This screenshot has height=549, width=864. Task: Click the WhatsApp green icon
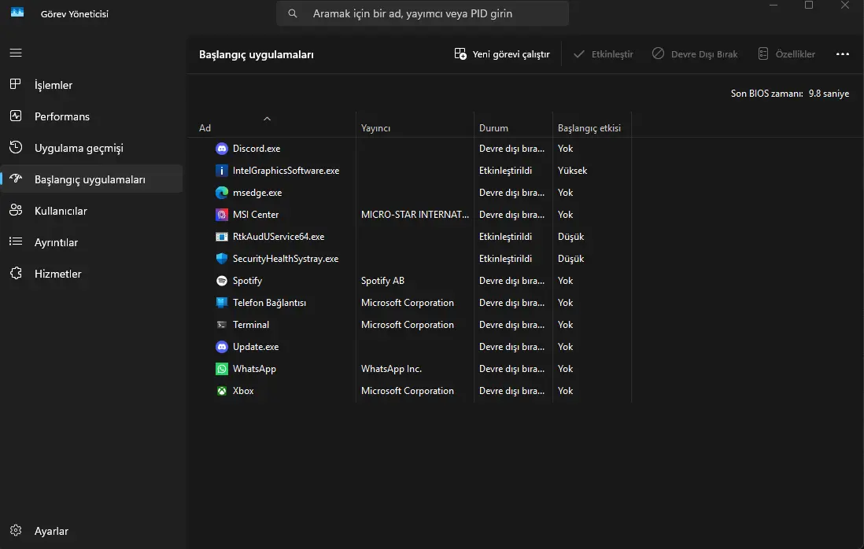(x=222, y=369)
